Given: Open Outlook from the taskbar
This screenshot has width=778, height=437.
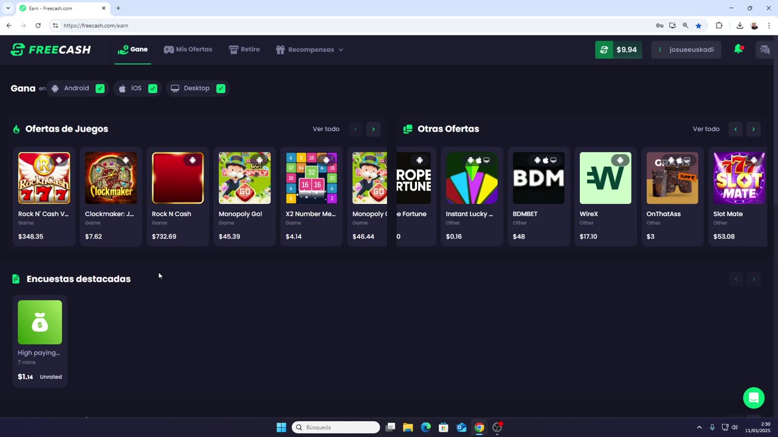Looking at the screenshot, I should [461, 427].
